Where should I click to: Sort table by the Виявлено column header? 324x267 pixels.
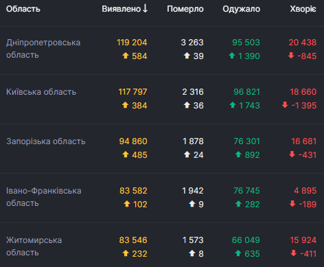tap(121, 9)
